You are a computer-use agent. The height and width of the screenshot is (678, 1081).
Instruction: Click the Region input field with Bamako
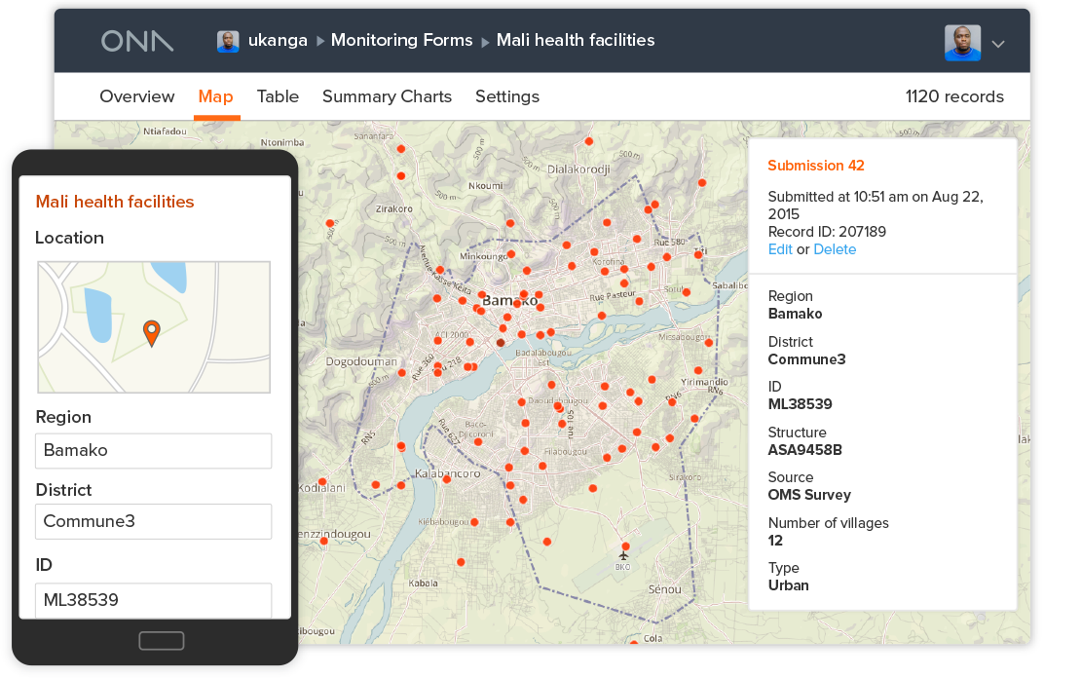point(153,450)
